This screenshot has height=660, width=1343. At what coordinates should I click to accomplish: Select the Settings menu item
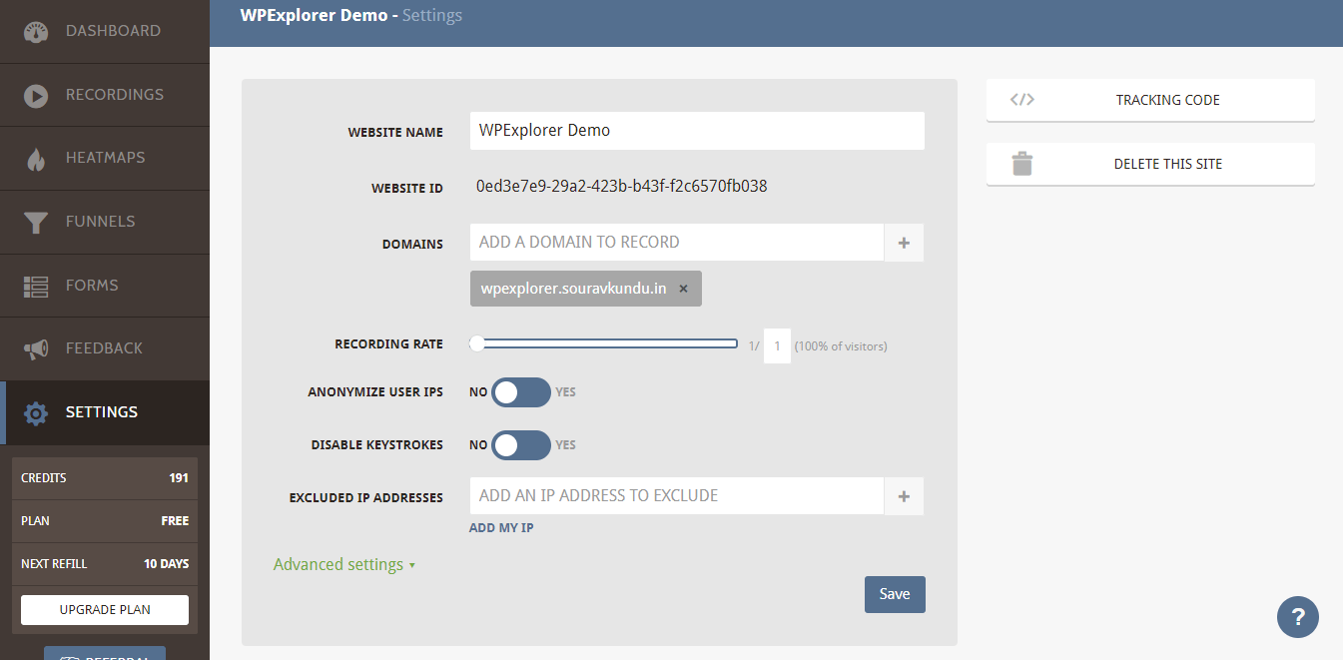105,412
